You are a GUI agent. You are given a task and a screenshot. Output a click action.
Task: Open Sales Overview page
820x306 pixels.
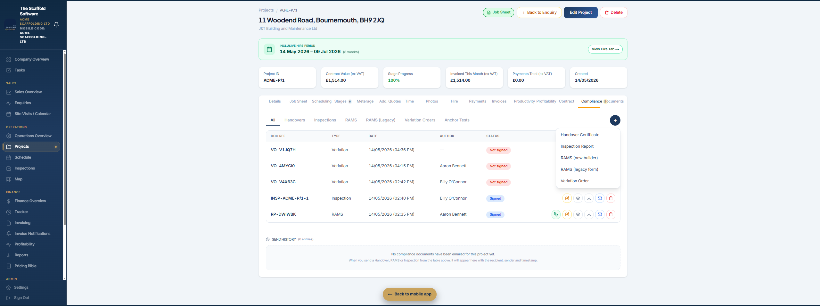(31, 92)
